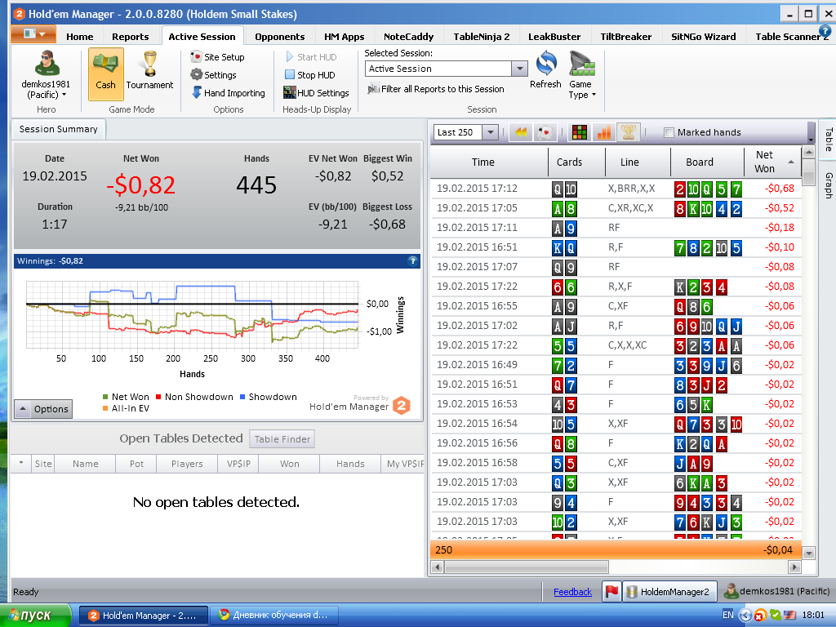The height and width of the screenshot is (627, 836).
Task: Select Cash game mode
Action: [105, 74]
